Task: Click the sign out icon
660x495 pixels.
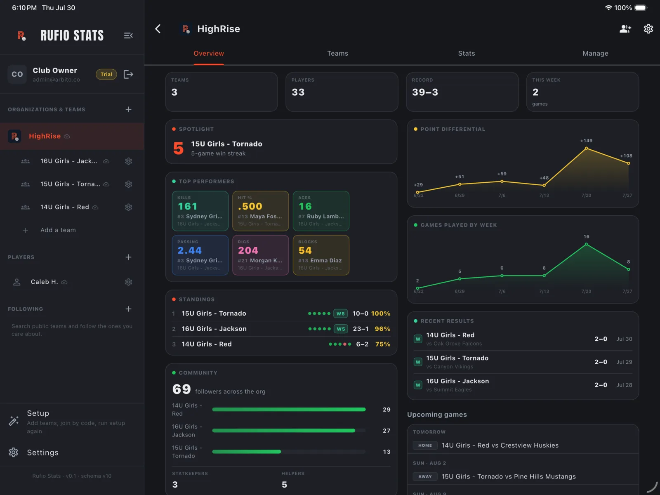Action: tap(128, 74)
